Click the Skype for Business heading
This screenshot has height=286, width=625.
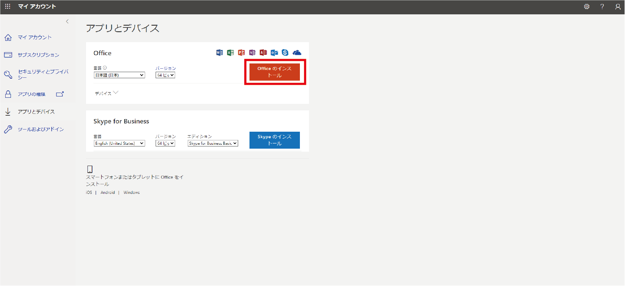click(x=121, y=121)
